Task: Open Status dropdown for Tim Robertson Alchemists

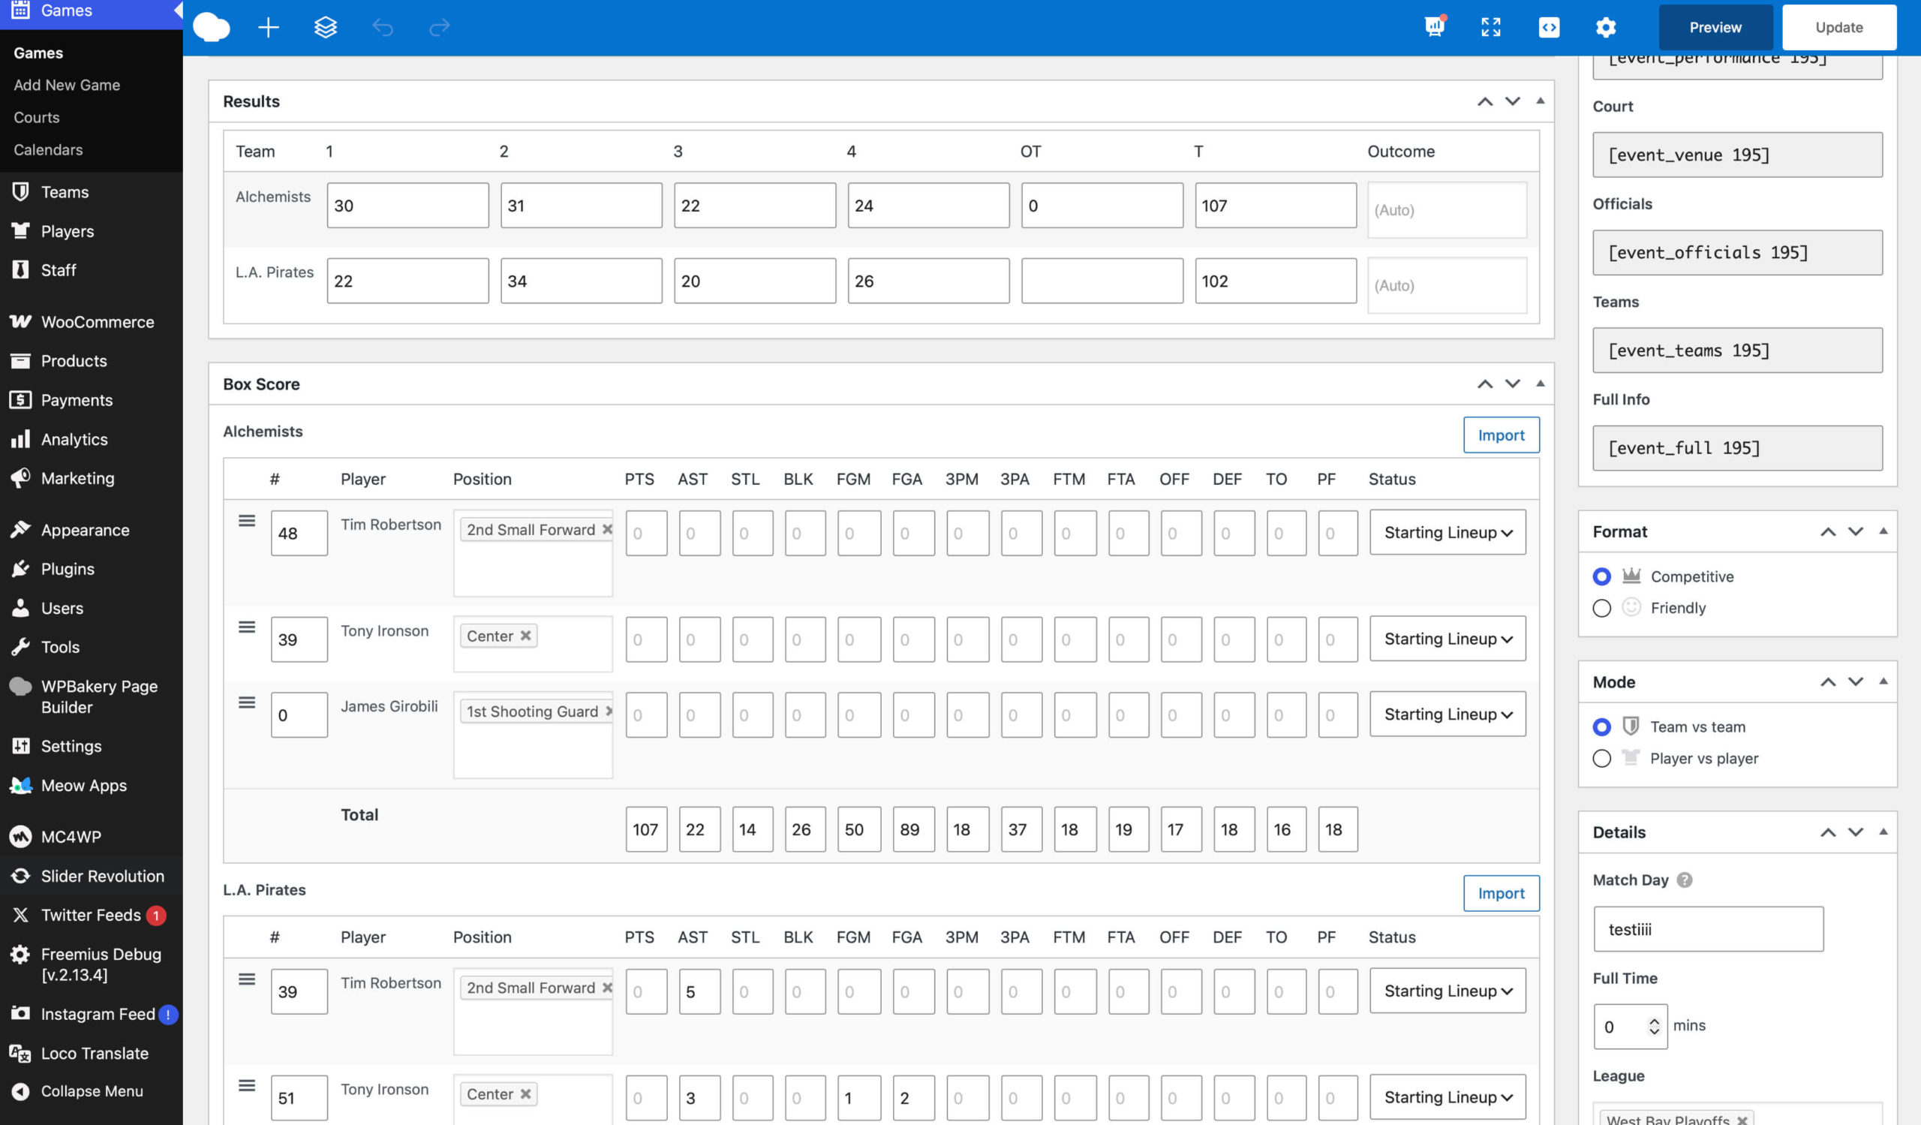Action: pyautogui.click(x=1448, y=532)
